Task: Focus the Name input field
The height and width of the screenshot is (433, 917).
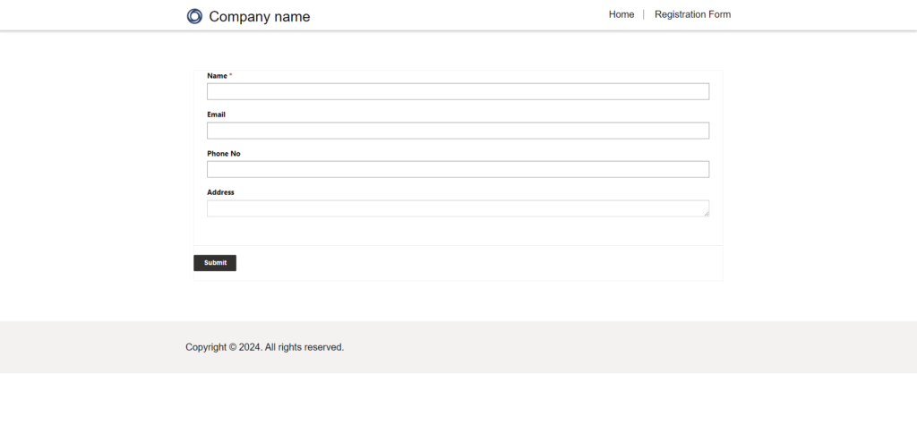Action: click(x=458, y=91)
